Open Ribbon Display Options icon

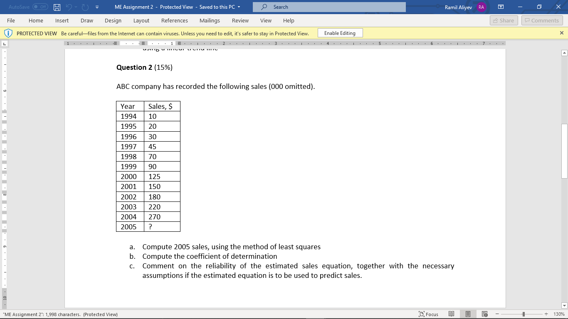click(501, 7)
